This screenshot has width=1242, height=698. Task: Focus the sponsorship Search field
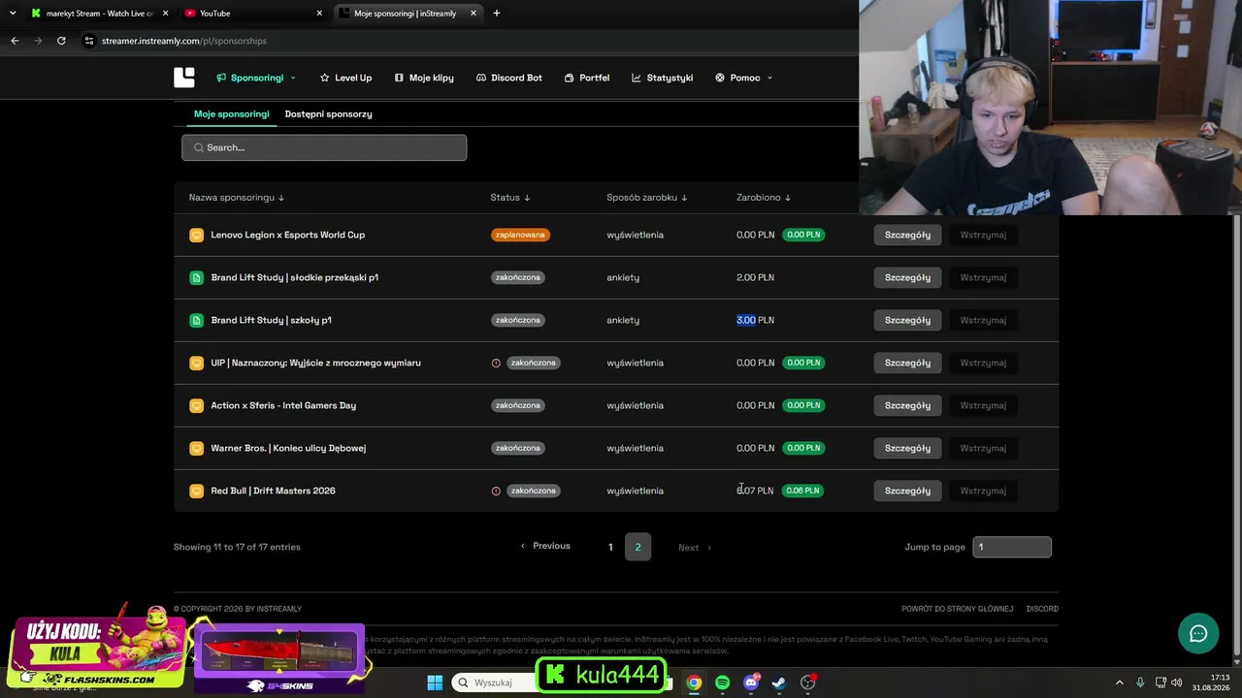point(324,147)
